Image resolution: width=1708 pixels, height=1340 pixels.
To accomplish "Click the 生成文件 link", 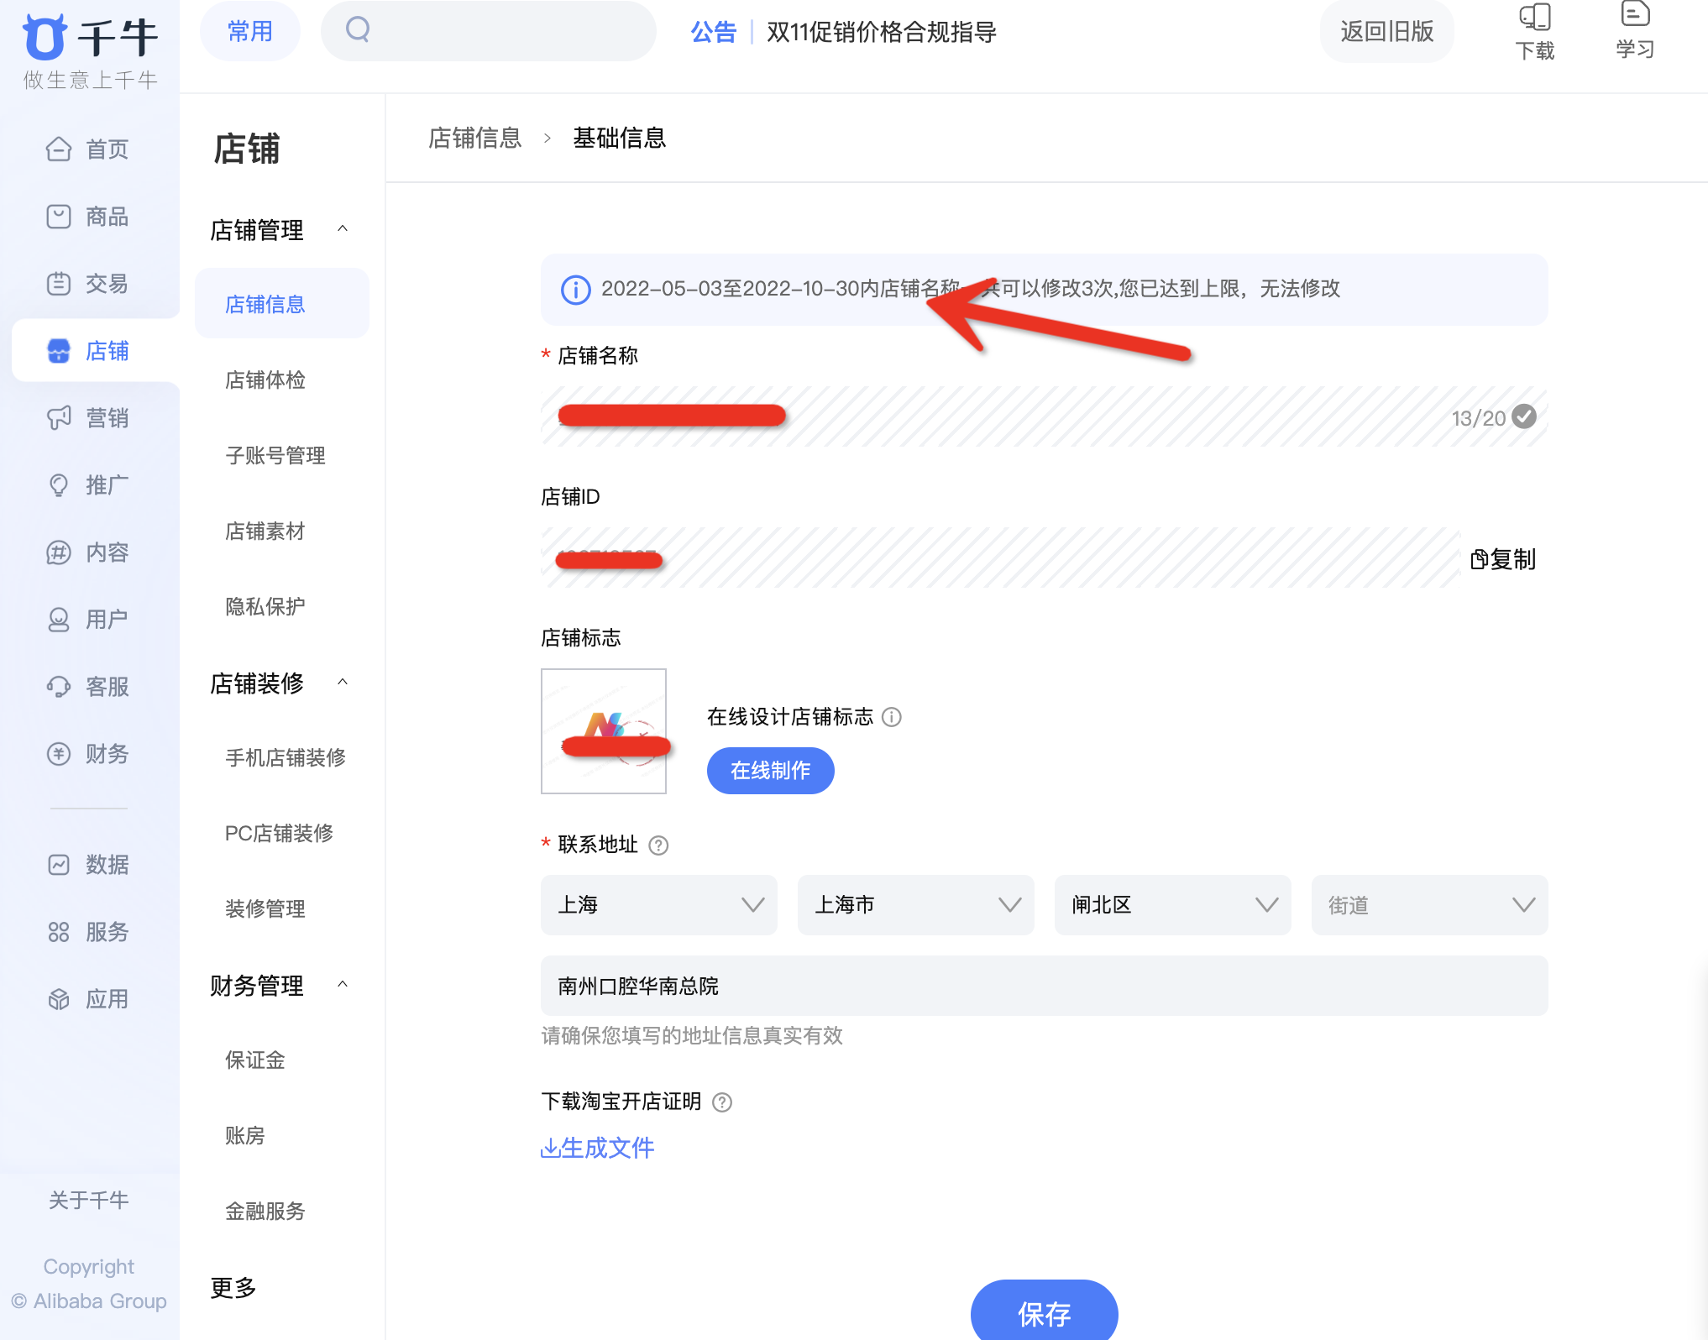I will 597,1148.
